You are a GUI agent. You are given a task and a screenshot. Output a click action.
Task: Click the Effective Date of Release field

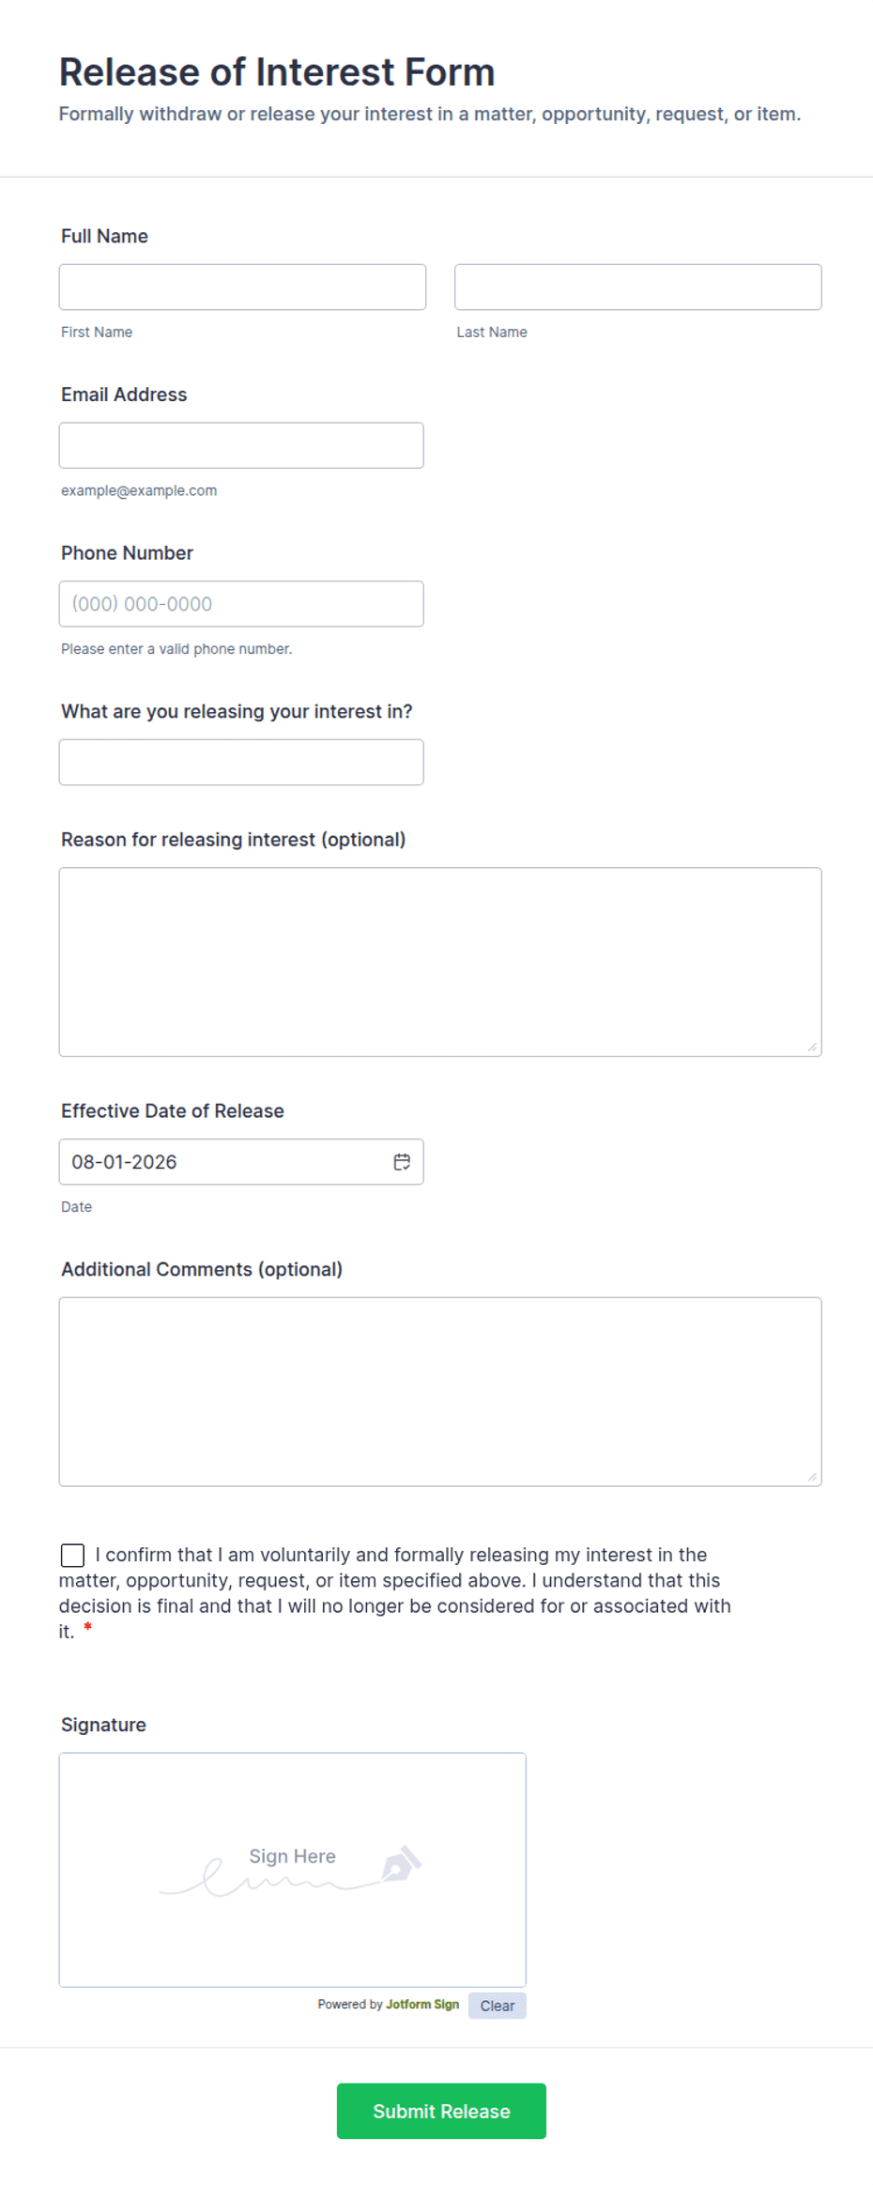pos(241,1162)
